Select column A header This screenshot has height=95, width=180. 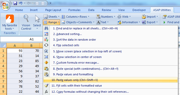click(15, 46)
